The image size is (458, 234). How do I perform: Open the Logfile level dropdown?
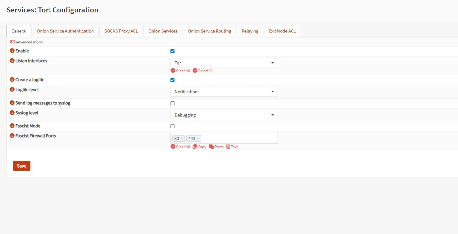click(224, 92)
